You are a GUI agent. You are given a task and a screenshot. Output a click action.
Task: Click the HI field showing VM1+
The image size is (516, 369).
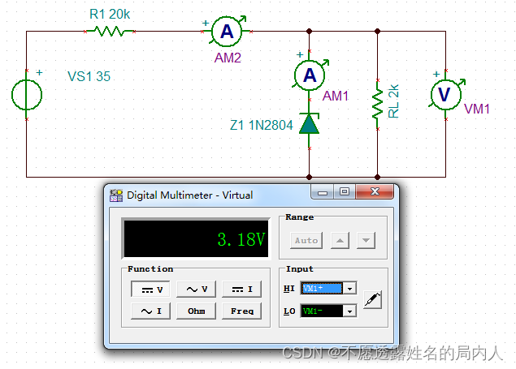click(322, 289)
